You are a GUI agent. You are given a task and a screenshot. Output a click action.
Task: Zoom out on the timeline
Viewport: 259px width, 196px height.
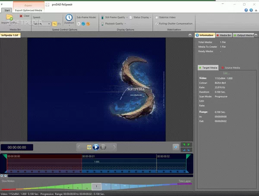tap(6, 176)
